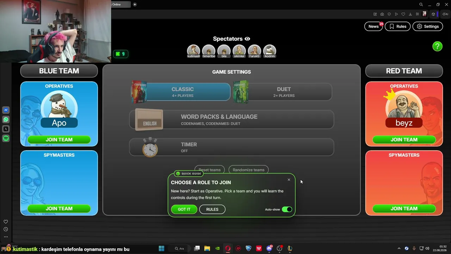Open Spotify in the browser sidebar

tap(6, 138)
